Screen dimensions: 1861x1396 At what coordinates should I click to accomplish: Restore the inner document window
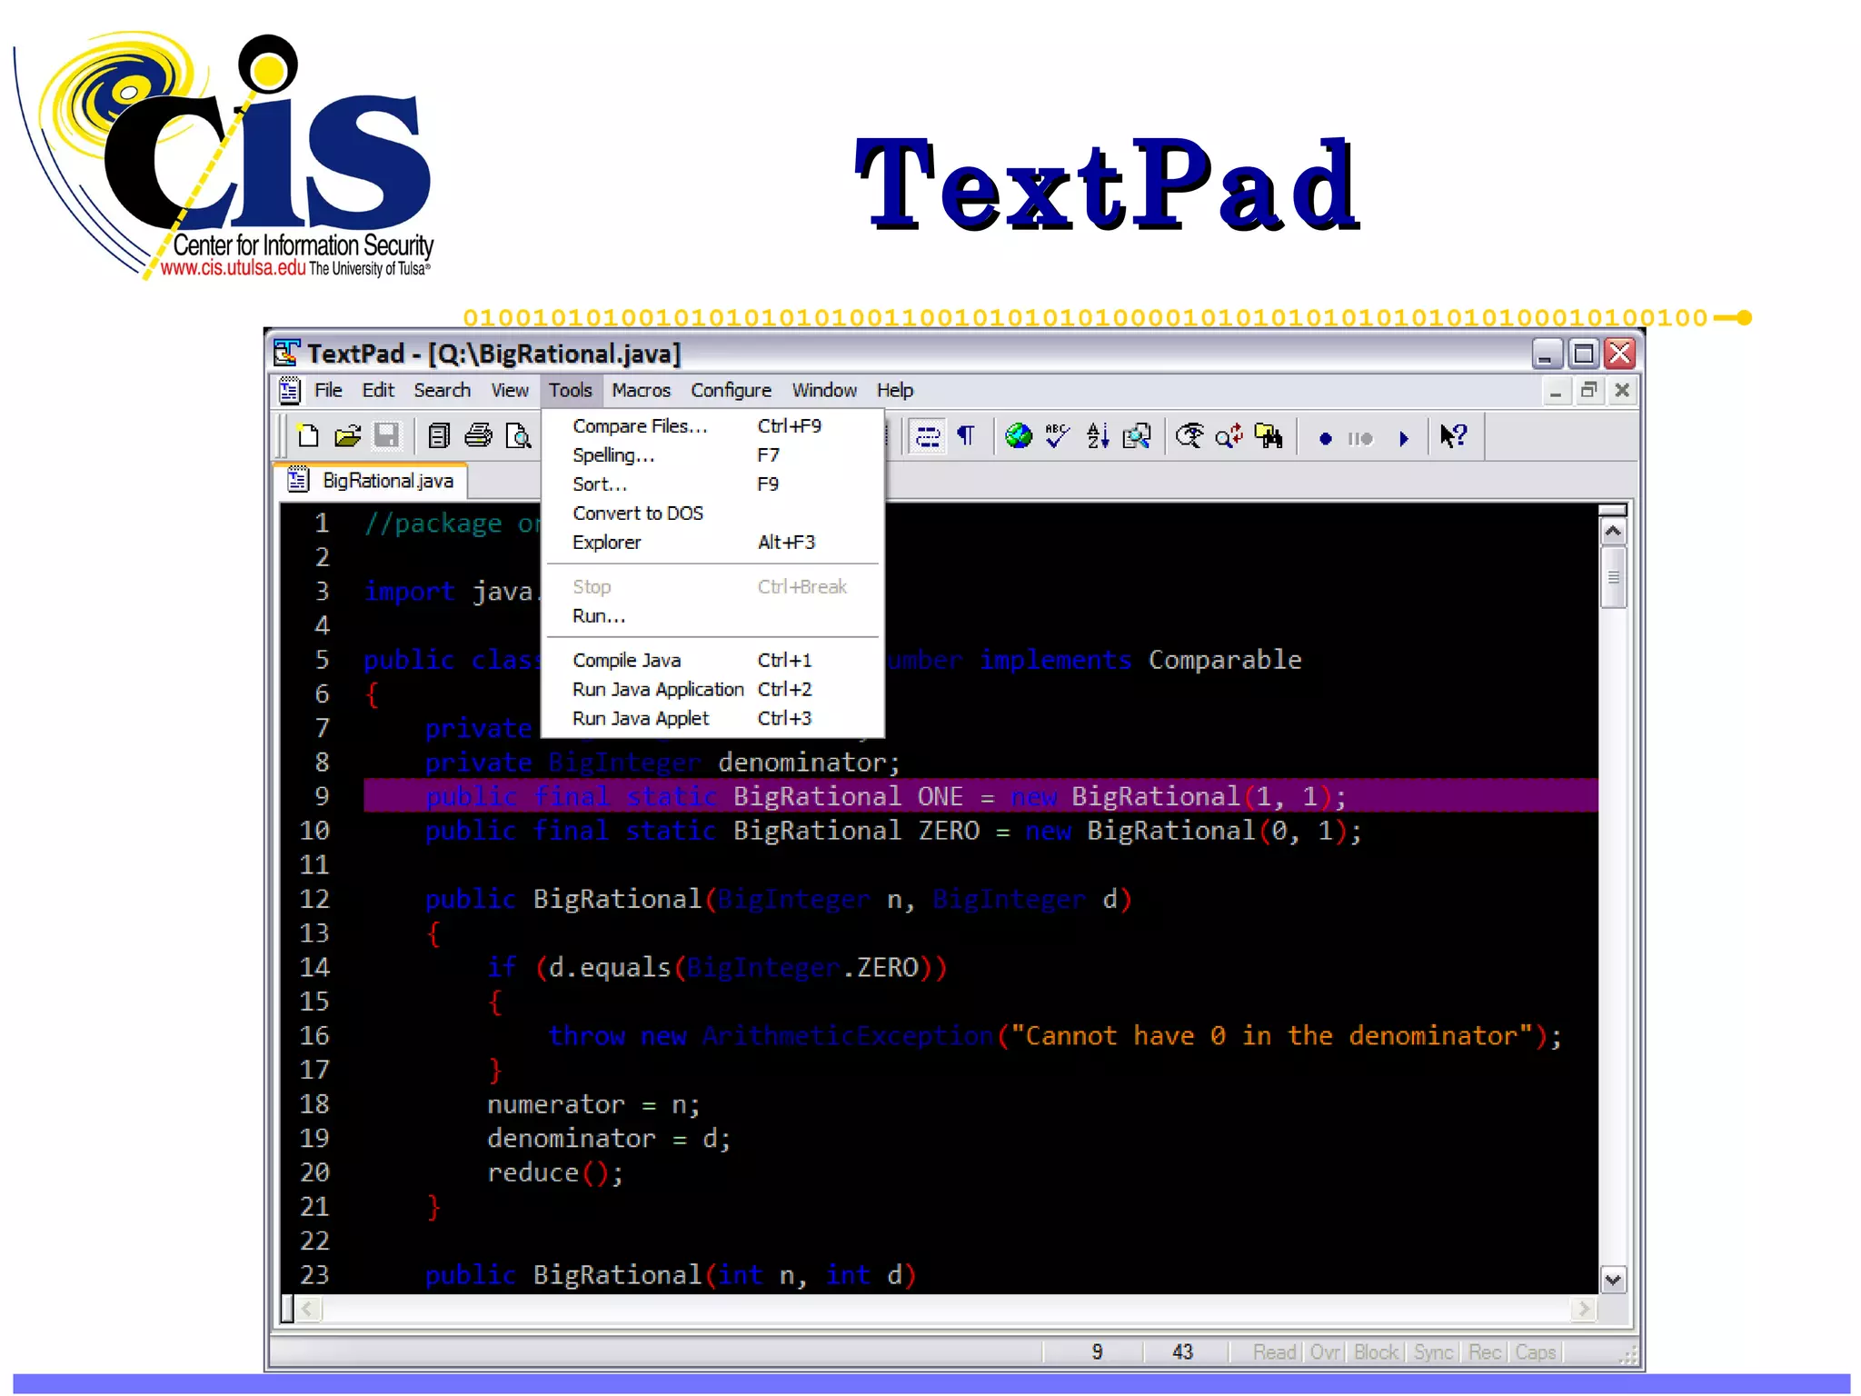pyautogui.click(x=1588, y=391)
